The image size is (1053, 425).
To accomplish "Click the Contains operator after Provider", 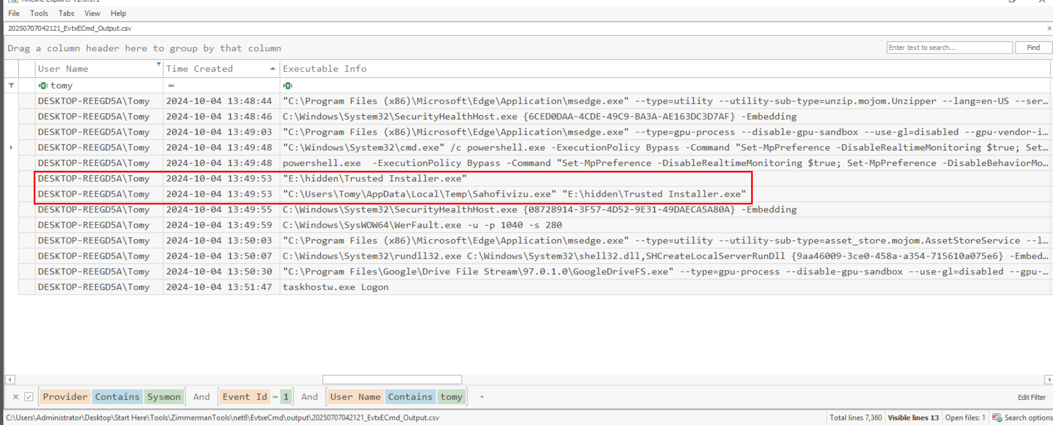I will point(117,397).
